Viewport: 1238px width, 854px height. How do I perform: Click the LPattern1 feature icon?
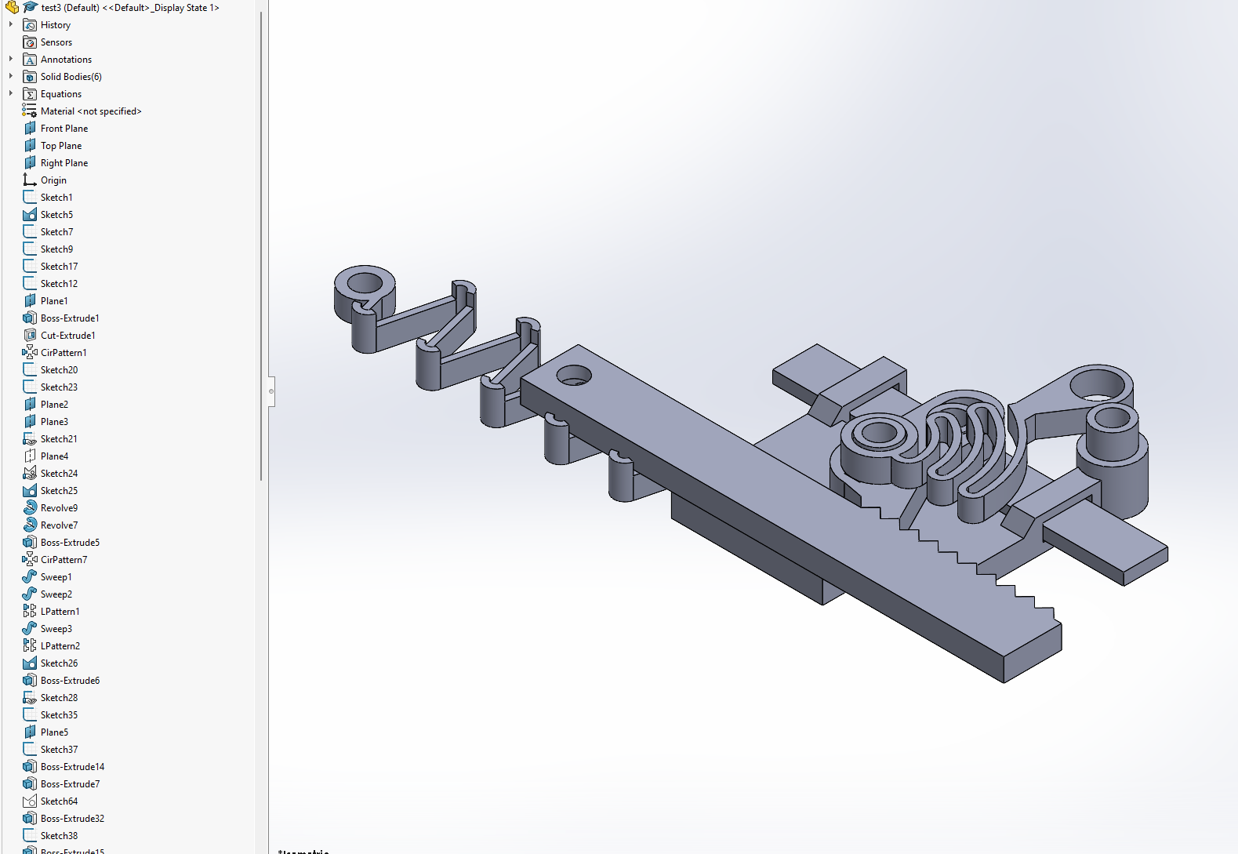[30, 612]
